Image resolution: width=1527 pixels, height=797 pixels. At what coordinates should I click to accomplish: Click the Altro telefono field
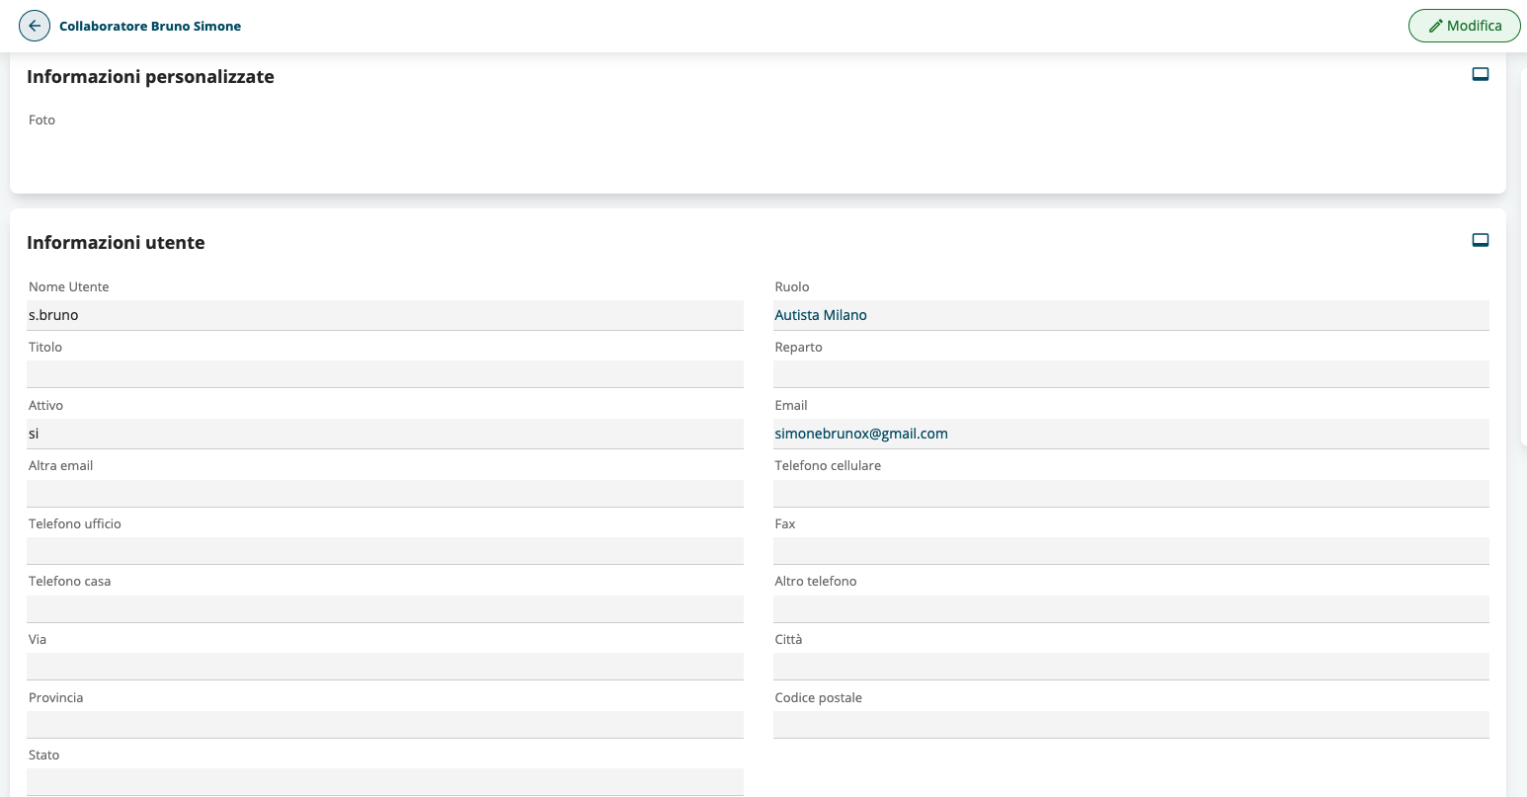coord(1131,608)
